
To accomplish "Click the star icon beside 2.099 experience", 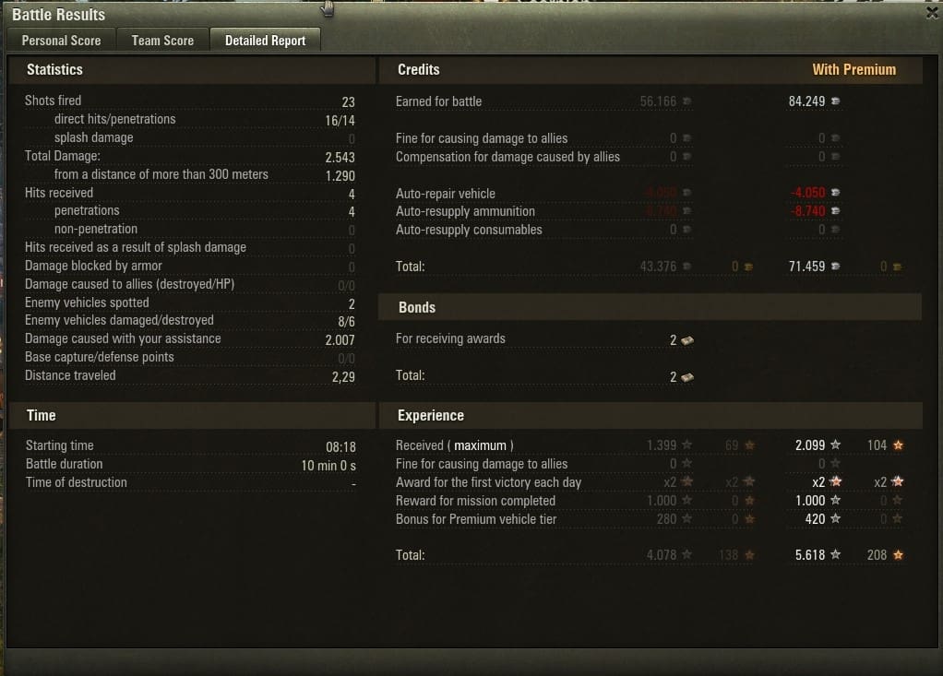I will click(x=835, y=445).
